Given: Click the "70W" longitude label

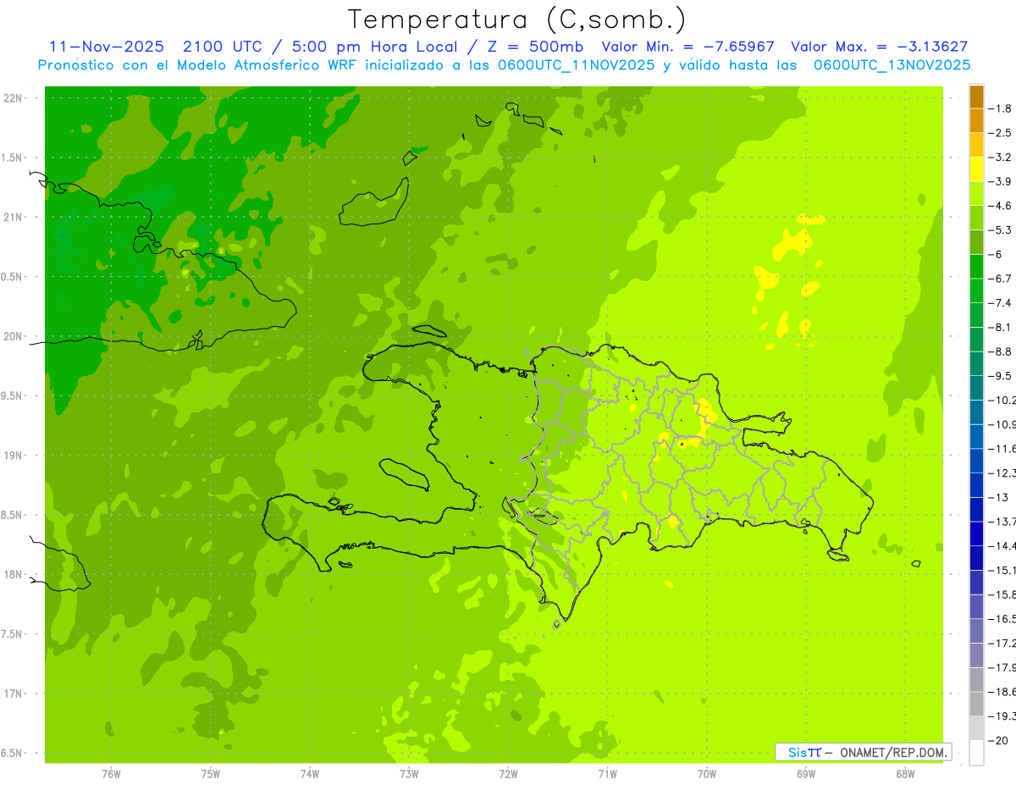Looking at the screenshot, I should 707,773.
